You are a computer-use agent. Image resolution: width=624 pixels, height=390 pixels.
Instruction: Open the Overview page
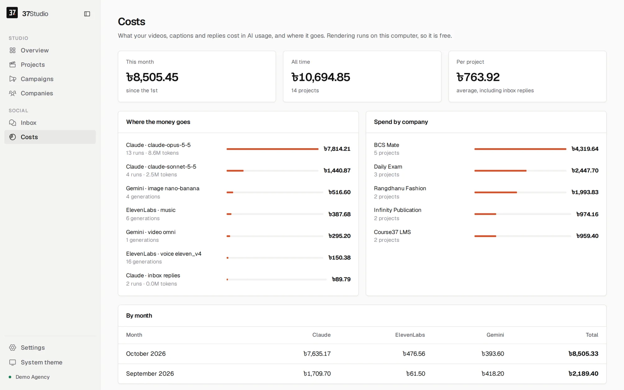coord(50,50)
